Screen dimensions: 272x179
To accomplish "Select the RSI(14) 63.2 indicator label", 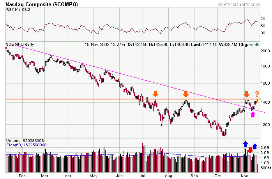I will coord(18,10).
